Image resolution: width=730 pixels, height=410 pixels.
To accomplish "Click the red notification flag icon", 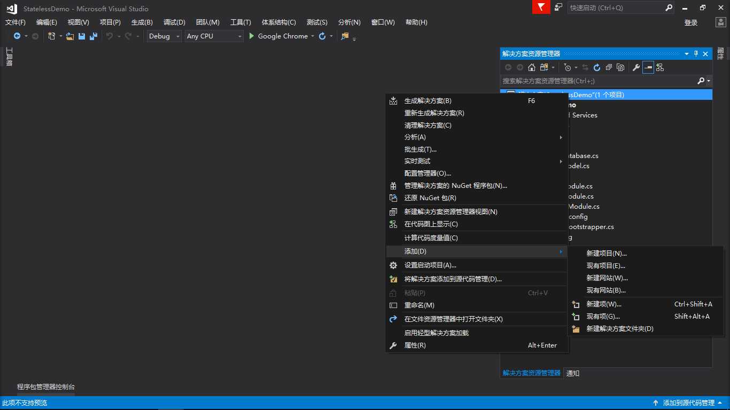I will click(541, 7).
